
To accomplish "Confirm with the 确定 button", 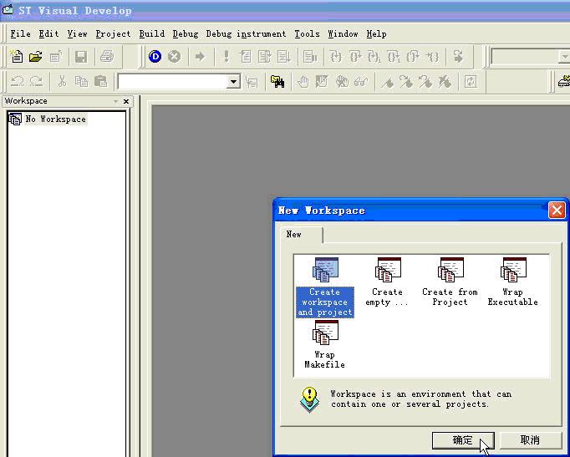I will point(463,440).
